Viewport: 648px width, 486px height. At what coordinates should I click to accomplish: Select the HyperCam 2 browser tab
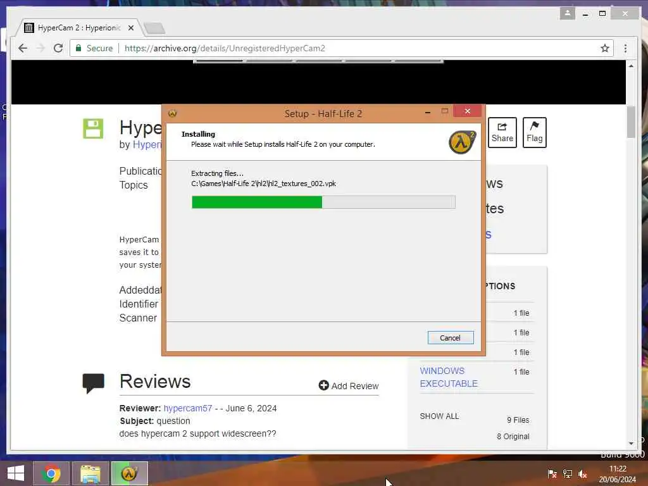pos(78,28)
